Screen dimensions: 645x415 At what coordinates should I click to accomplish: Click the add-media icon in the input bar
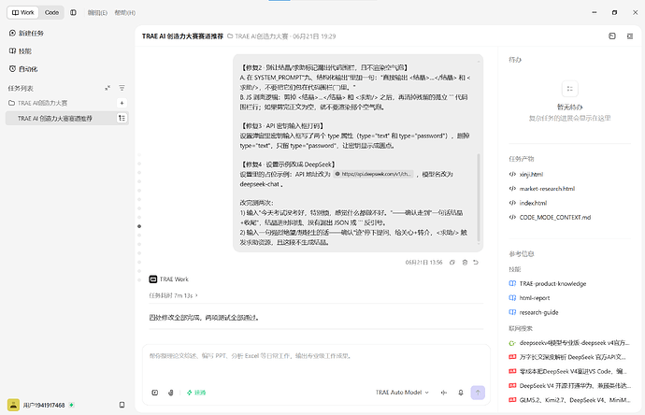pos(154,393)
